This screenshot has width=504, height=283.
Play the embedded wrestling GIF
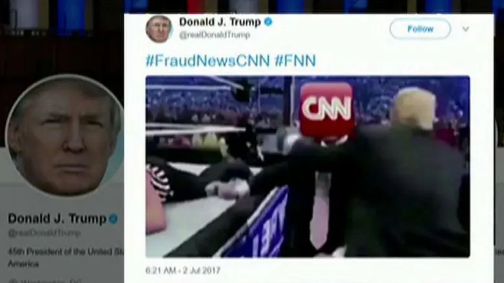click(x=308, y=167)
